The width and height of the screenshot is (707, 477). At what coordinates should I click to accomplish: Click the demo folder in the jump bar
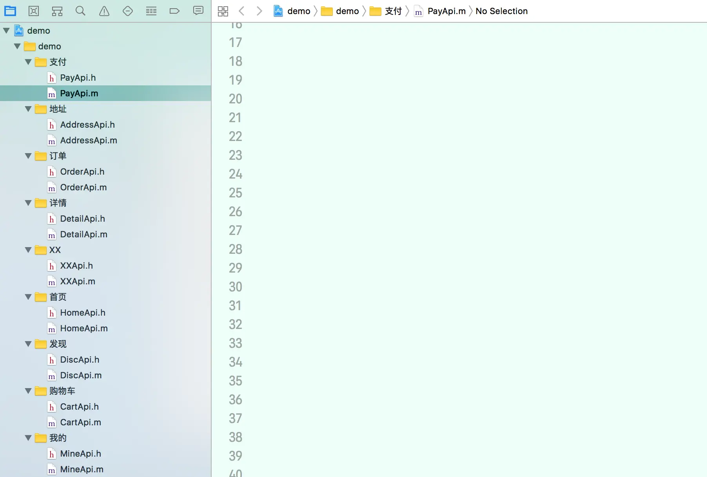click(x=340, y=11)
